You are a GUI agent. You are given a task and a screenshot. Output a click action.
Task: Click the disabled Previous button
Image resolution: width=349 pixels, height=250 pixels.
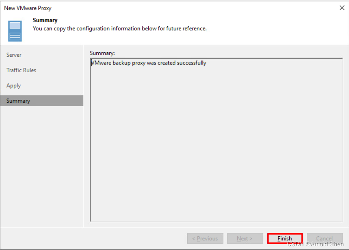pyautogui.click(x=205, y=239)
